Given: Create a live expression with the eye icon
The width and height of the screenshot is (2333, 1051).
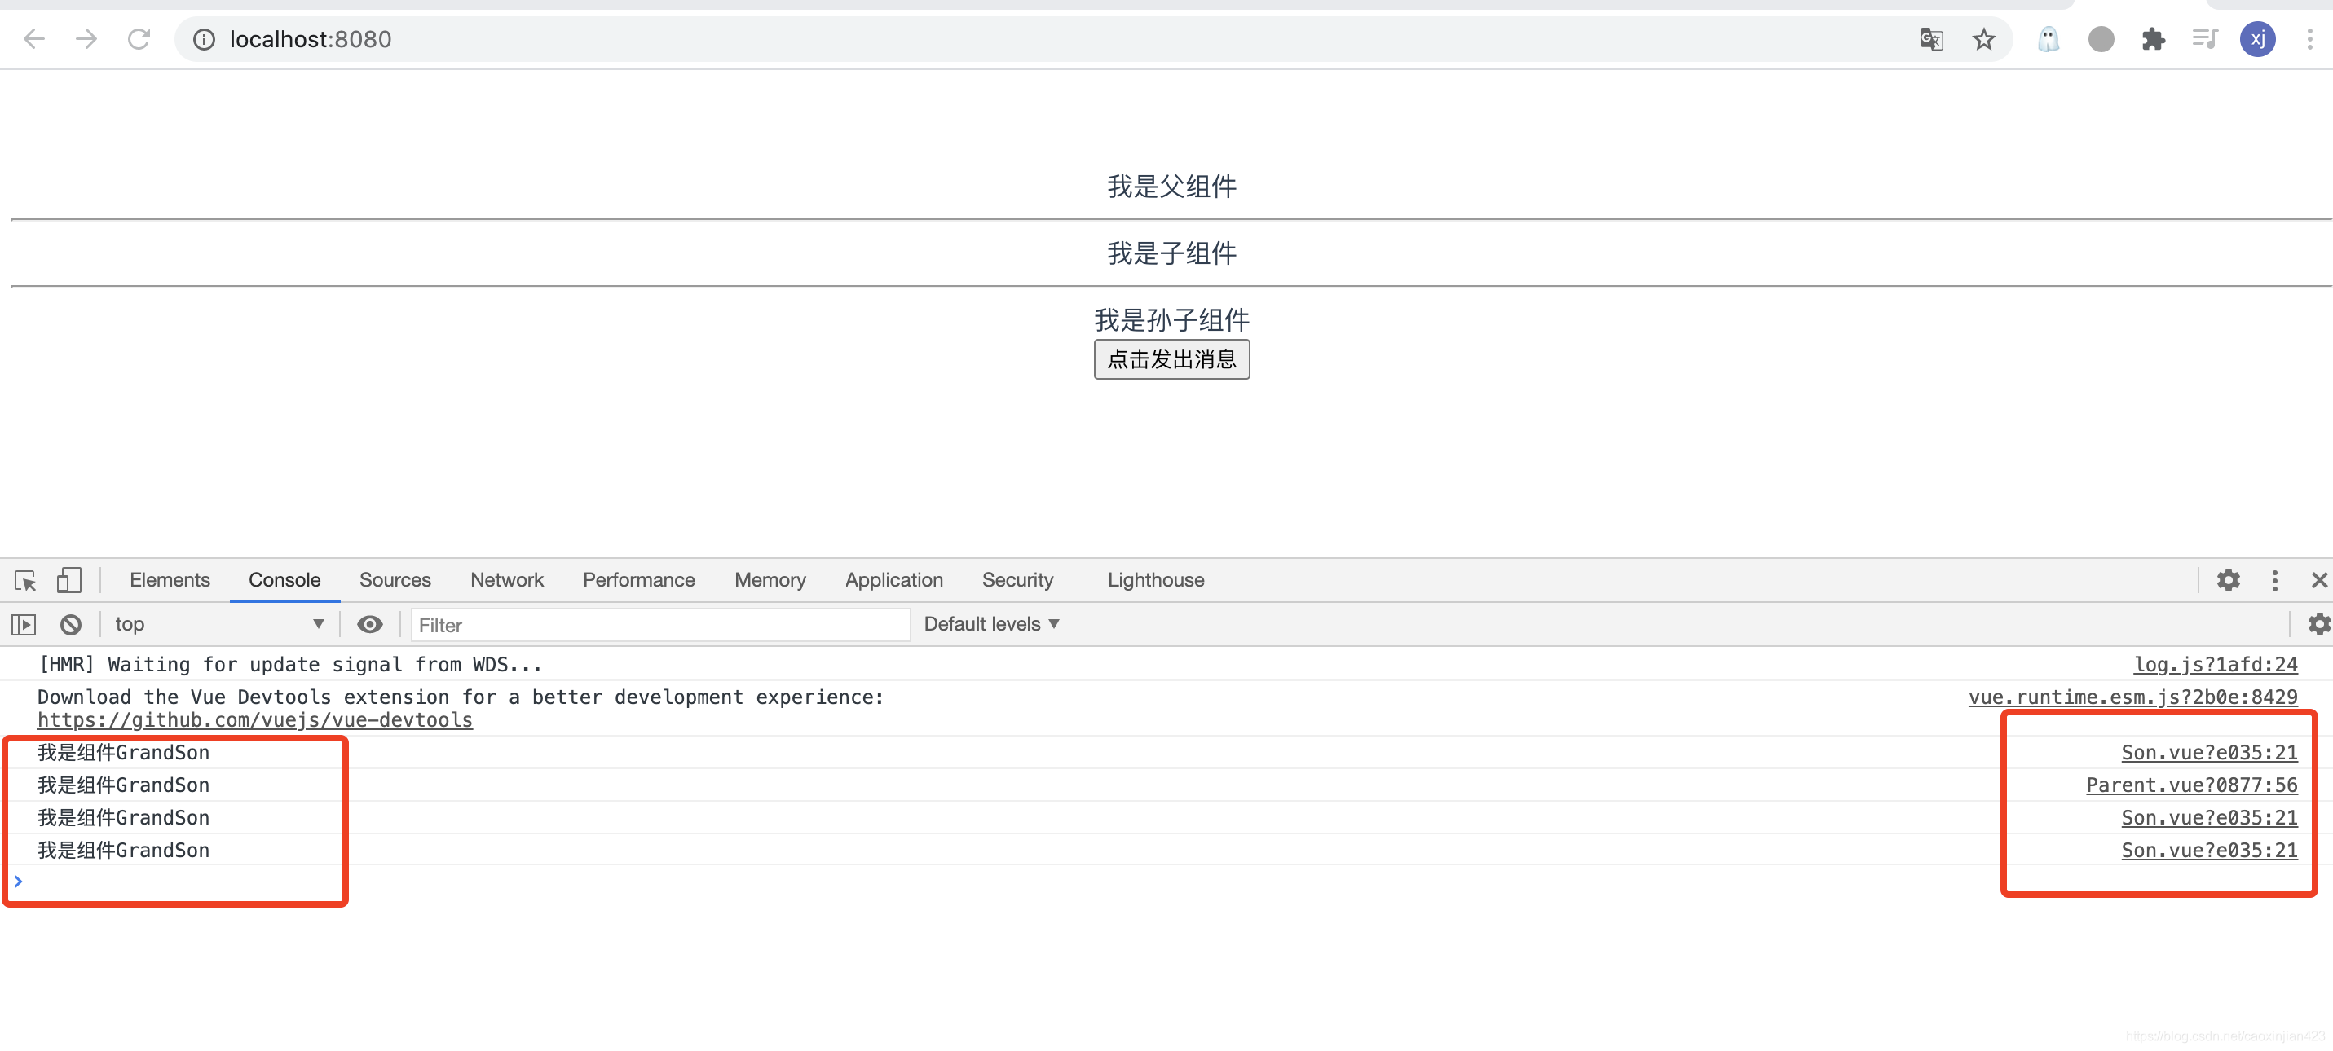Looking at the screenshot, I should (369, 624).
